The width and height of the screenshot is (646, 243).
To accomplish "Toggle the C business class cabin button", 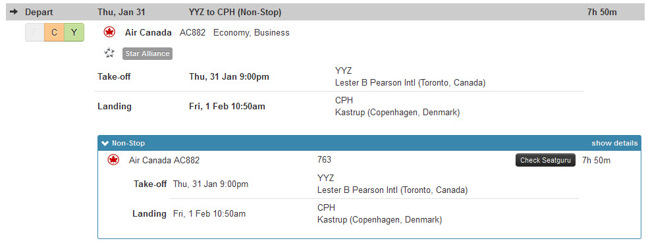I will (55, 32).
